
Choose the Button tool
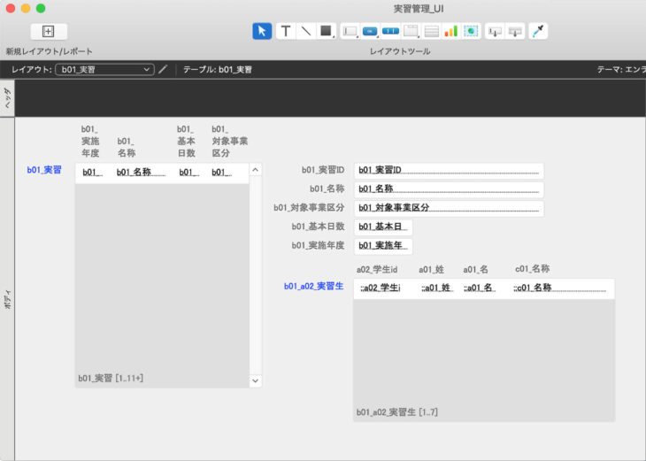(x=370, y=31)
